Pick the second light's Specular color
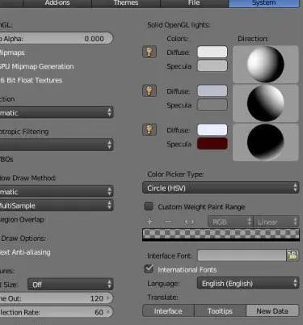This screenshot has width=303, height=325. point(213,105)
